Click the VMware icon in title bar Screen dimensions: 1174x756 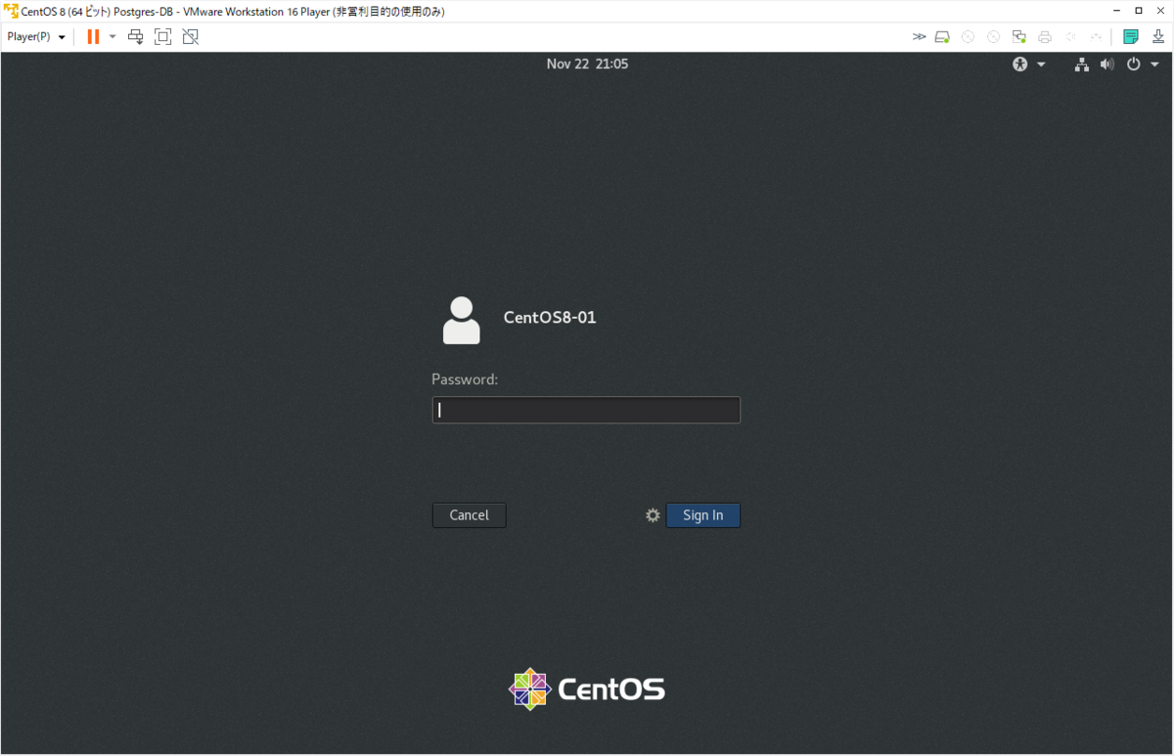[11, 10]
